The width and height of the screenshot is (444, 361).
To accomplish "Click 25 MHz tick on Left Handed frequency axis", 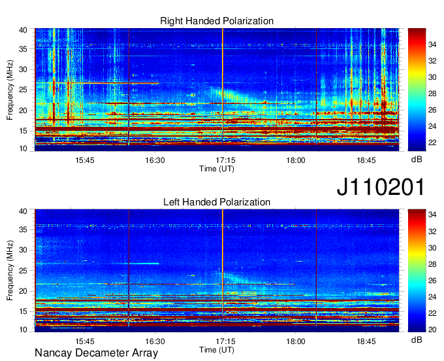I will click(23, 271).
